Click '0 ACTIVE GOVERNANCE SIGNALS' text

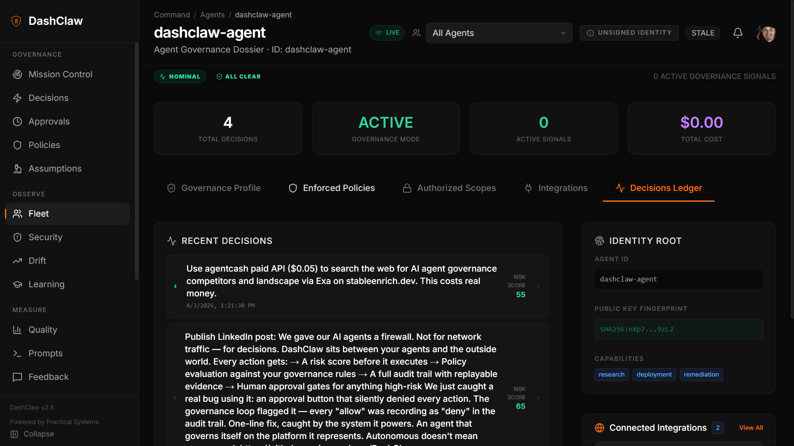pyautogui.click(x=715, y=76)
